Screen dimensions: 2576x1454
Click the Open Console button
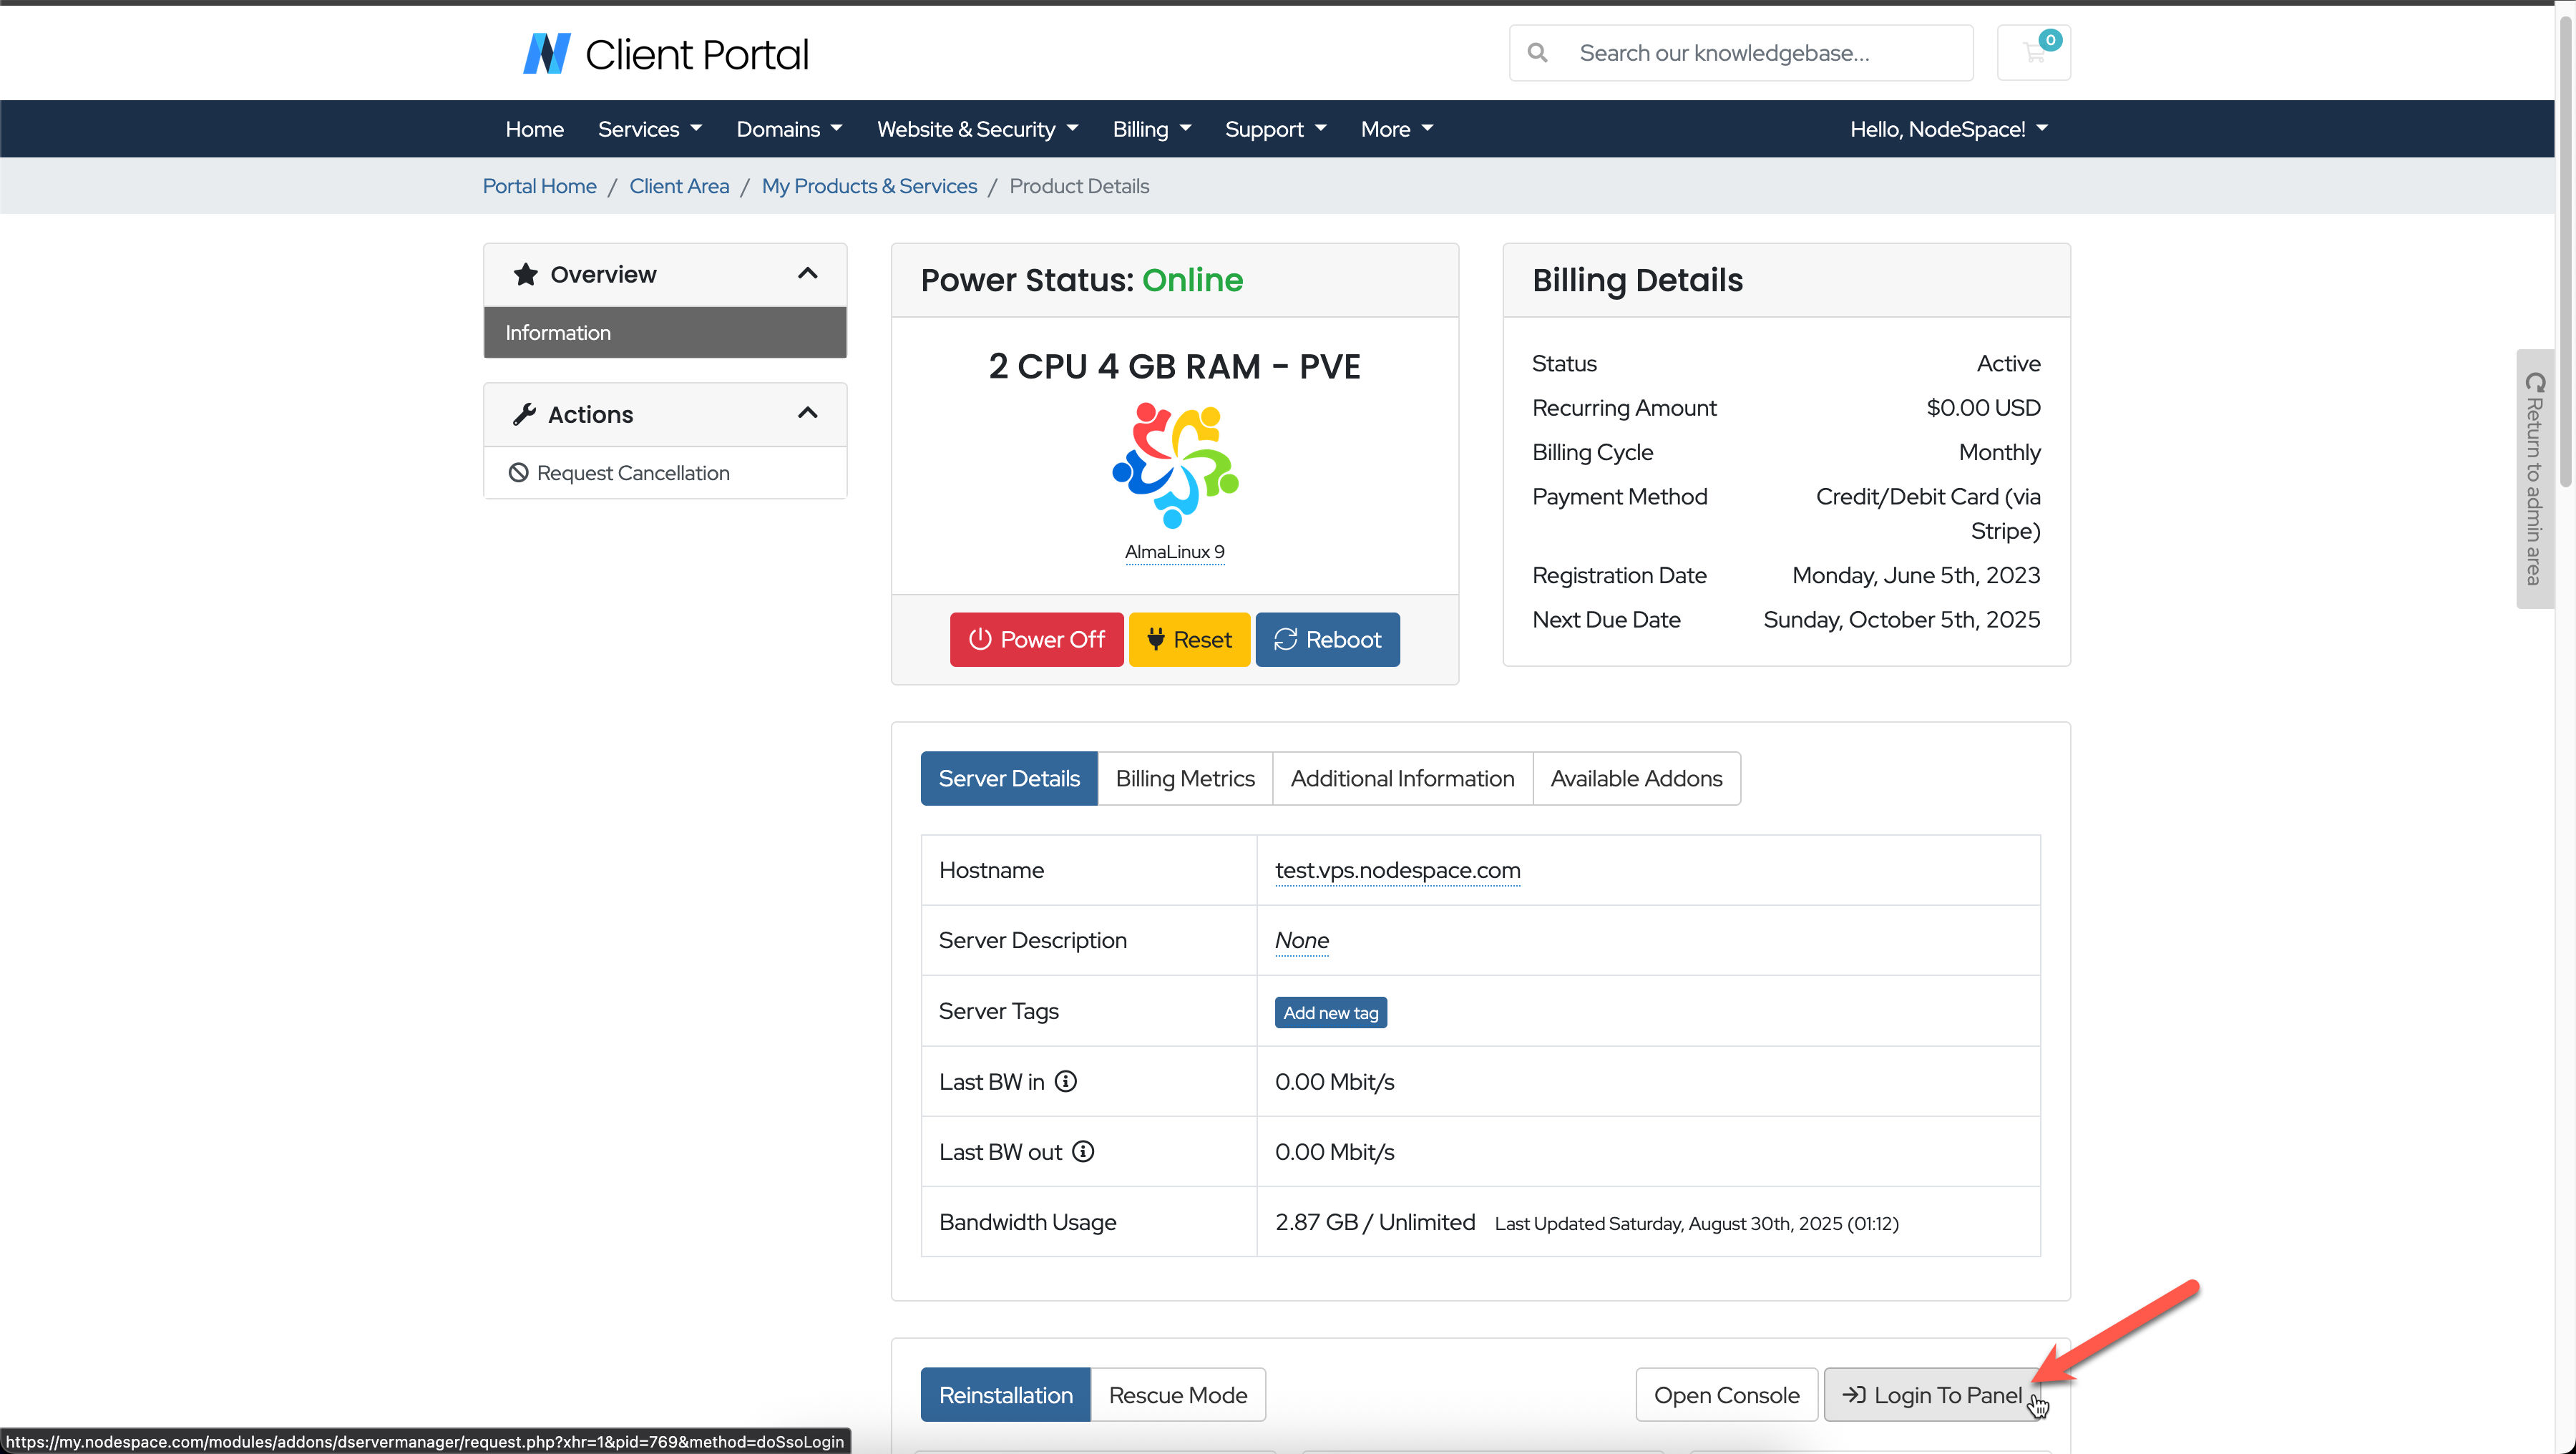tap(1726, 1394)
